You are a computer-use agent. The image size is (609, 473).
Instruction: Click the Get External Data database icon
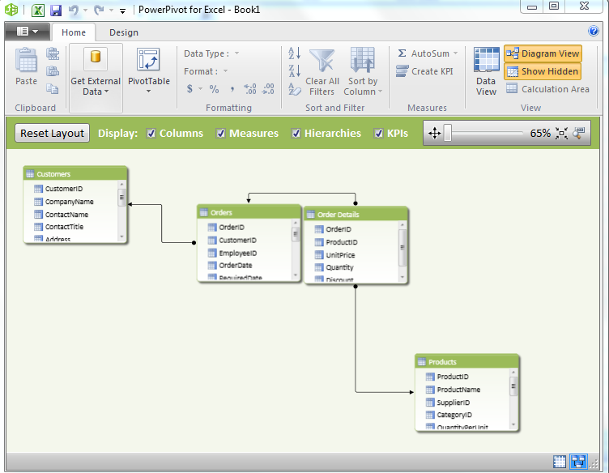point(96,58)
